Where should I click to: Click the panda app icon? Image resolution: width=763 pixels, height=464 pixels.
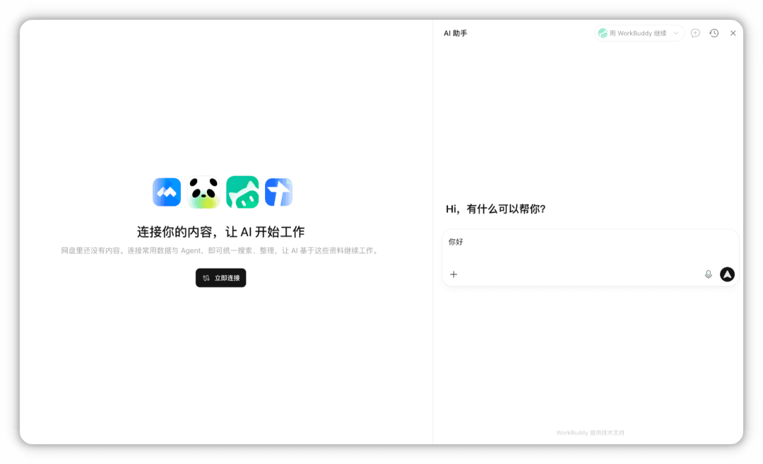click(x=203, y=192)
